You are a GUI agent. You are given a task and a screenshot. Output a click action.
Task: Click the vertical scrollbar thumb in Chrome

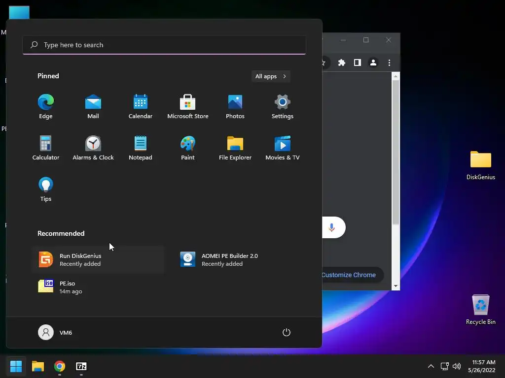coord(396,153)
